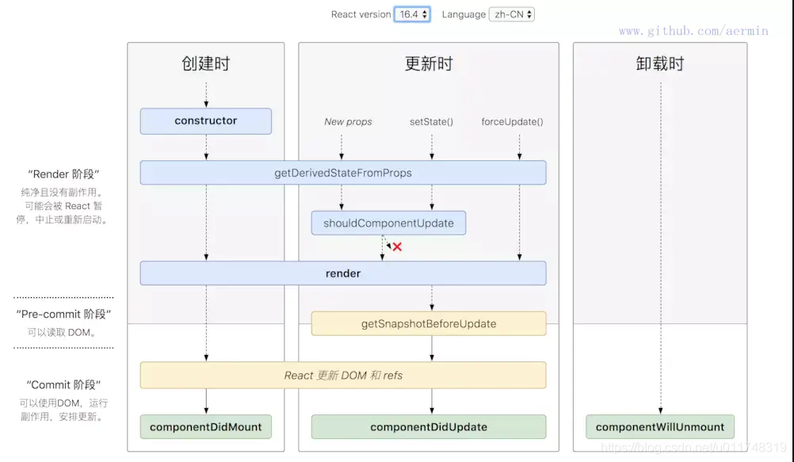The width and height of the screenshot is (794, 462).
Task: Open the getSnapshotBeforeUpdate box
Action: point(429,323)
